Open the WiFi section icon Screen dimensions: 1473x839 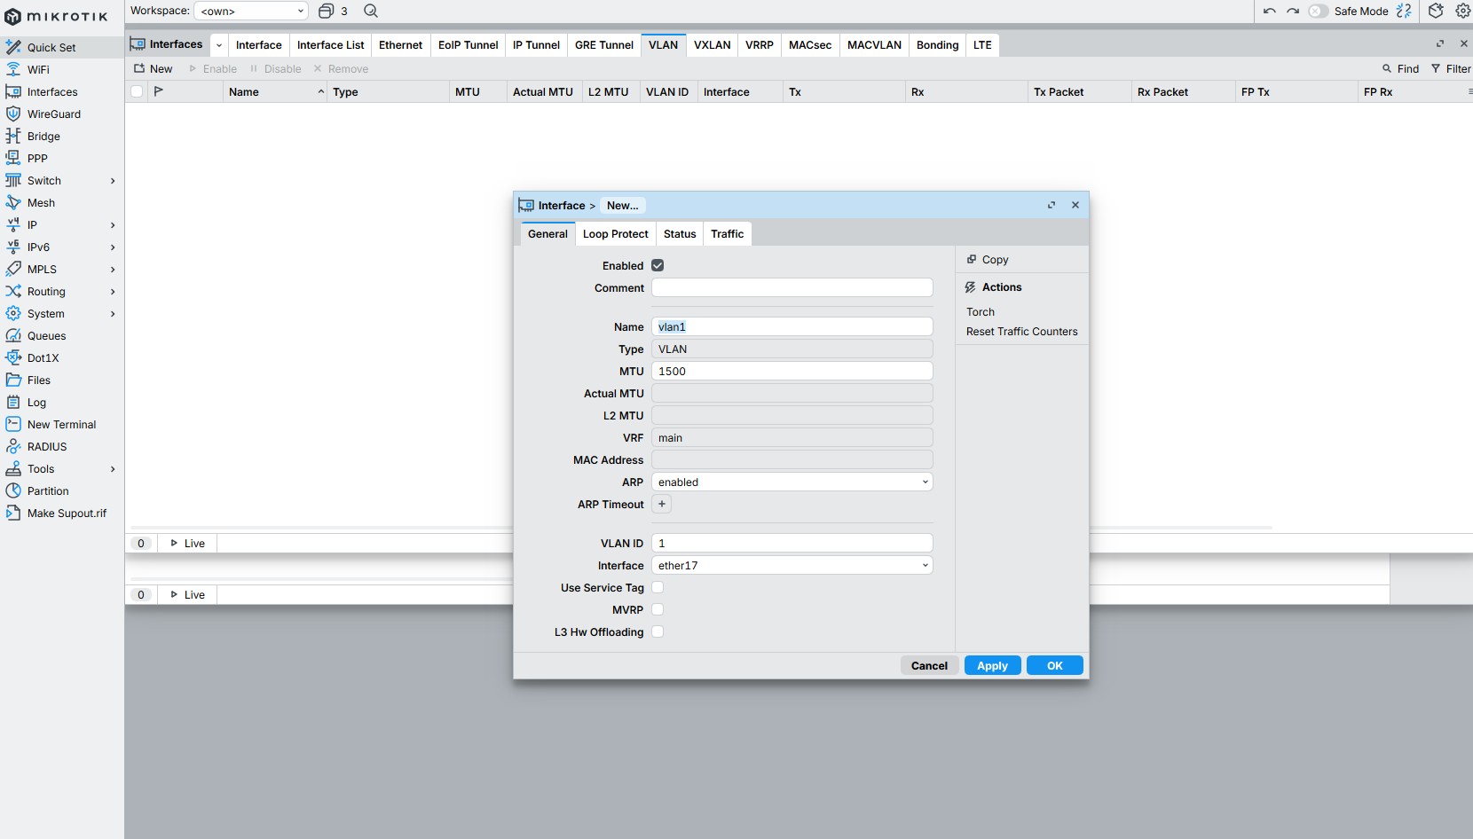pyautogui.click(x=13, y=69)
